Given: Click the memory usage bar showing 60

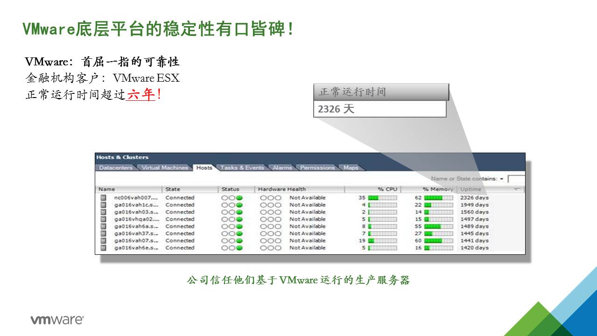Looking at the screenshot, I should [x=438, y=241].
